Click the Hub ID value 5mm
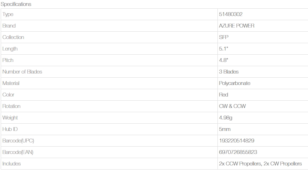Screen dimensions: 308x171 pyautogui.click(x=224, y=129)
